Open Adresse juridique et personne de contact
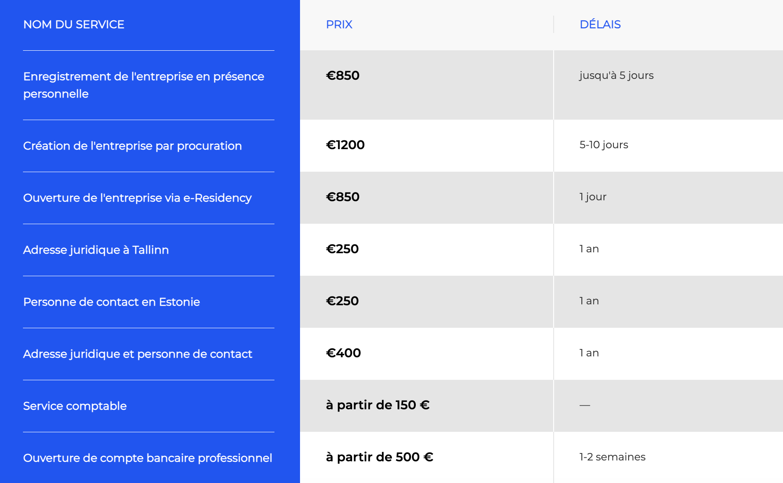The width and height of the screenshot is (783, 483). coord(137,354)
